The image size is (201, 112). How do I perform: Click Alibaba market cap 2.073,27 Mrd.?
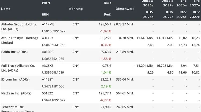pos(124,24)
